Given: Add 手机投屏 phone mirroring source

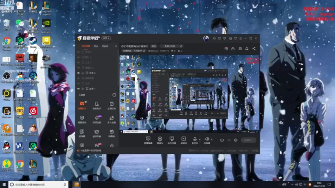Looking at the screenshot, I should tap(172, 140).
